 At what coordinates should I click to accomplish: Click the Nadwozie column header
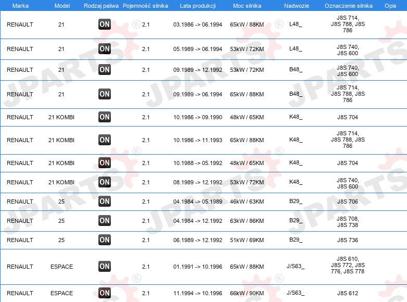[x=297, y=6]
